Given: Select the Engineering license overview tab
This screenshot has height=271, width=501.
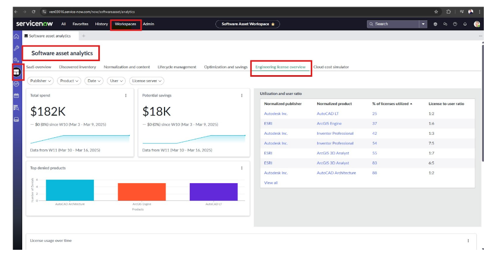Looking at the screenshot, I should click(x=281, y=67).
